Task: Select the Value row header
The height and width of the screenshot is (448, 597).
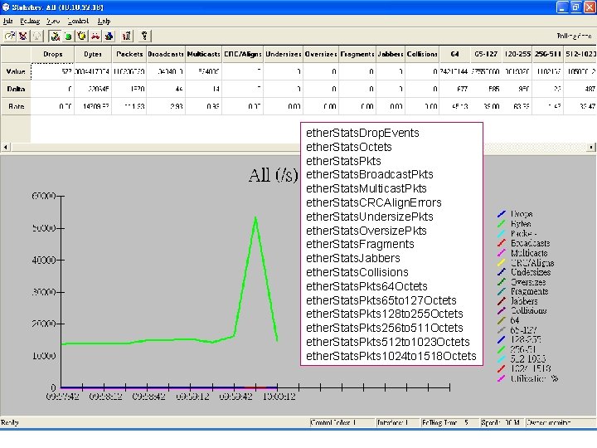Action: point(16,71)
